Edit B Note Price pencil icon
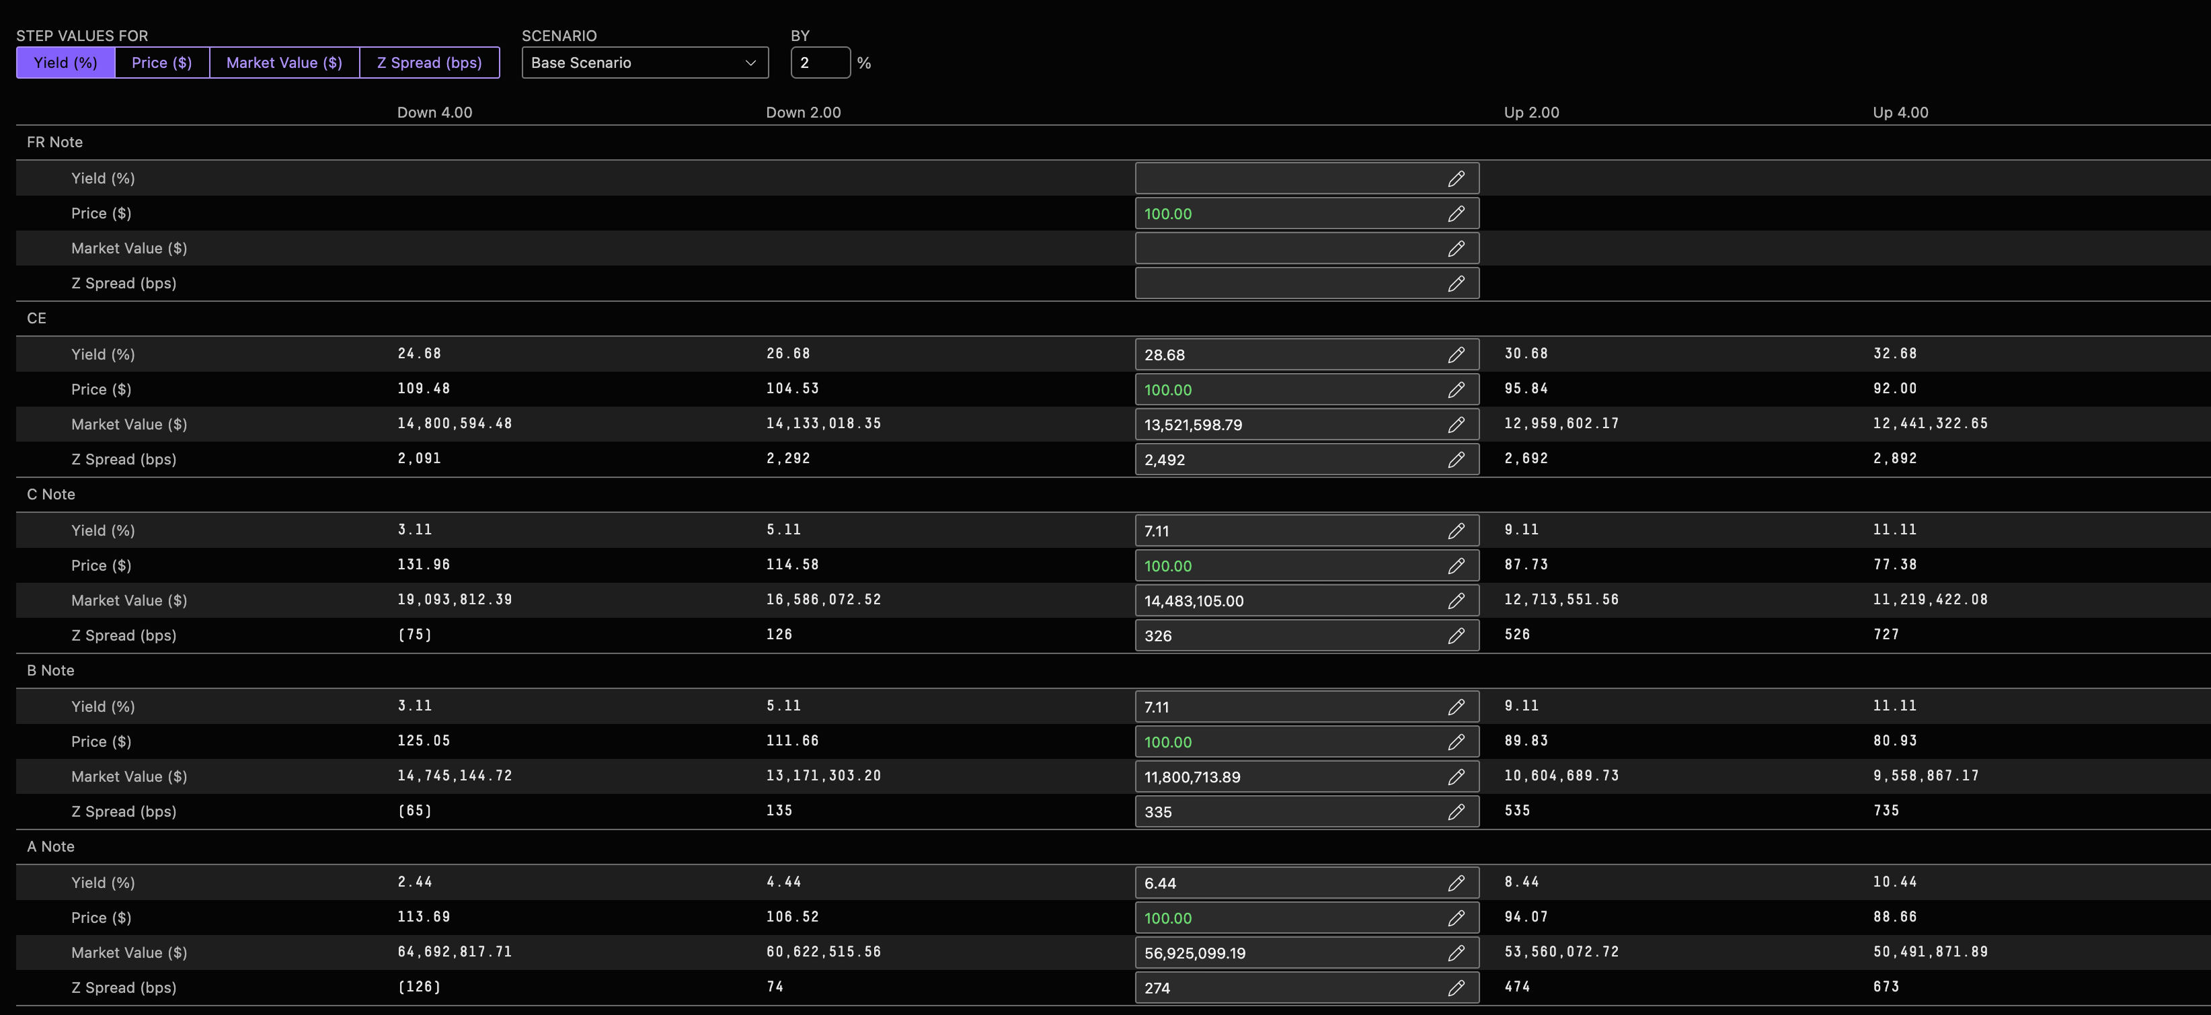The width and height of the screenshot is (2211, 1015). (x=1456, y=742)
